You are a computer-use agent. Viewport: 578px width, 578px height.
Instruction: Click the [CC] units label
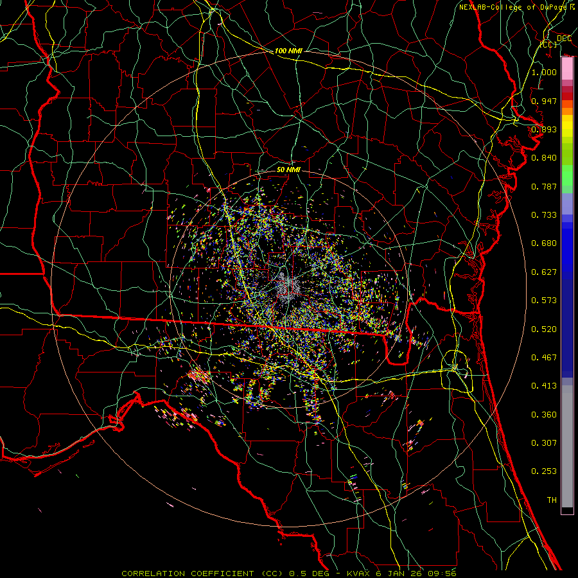coord(548,44)
